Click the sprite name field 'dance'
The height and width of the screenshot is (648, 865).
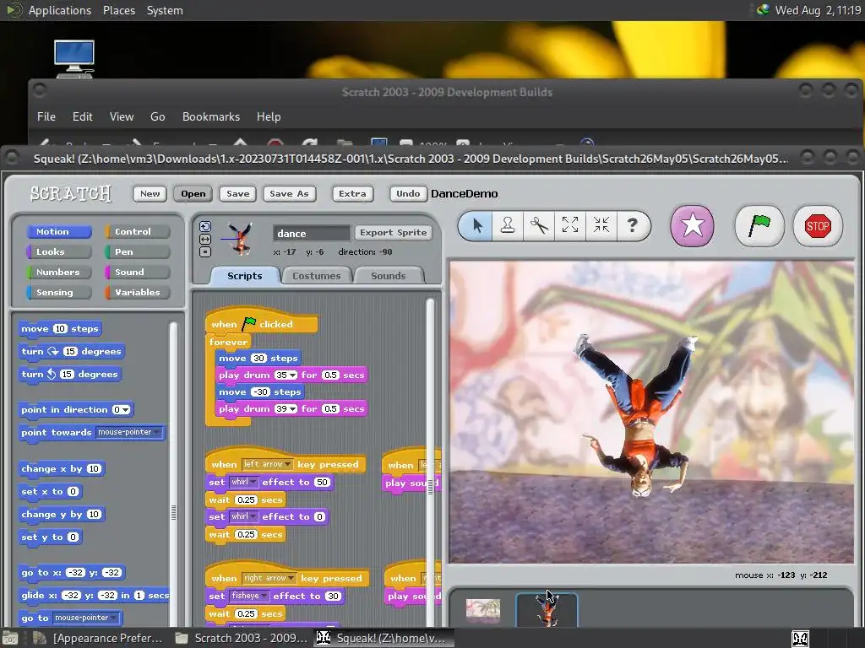311,233
